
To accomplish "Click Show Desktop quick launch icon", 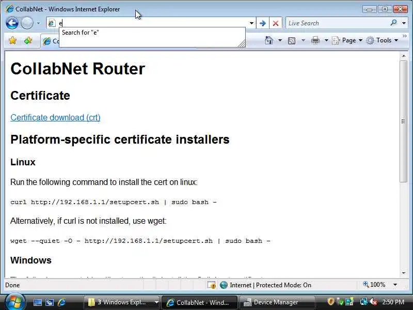I will coord(37,302).
